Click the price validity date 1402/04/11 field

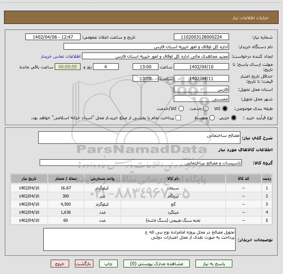pos(201,78)
